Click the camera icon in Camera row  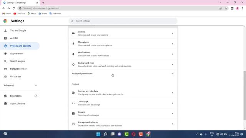[73, 33]
